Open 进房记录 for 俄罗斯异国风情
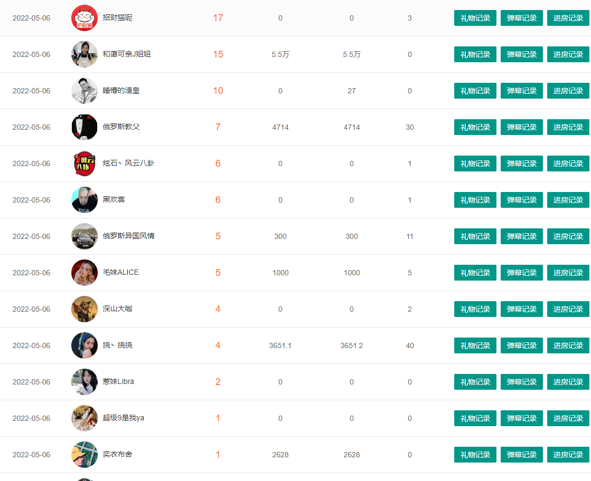 (568, 236)
